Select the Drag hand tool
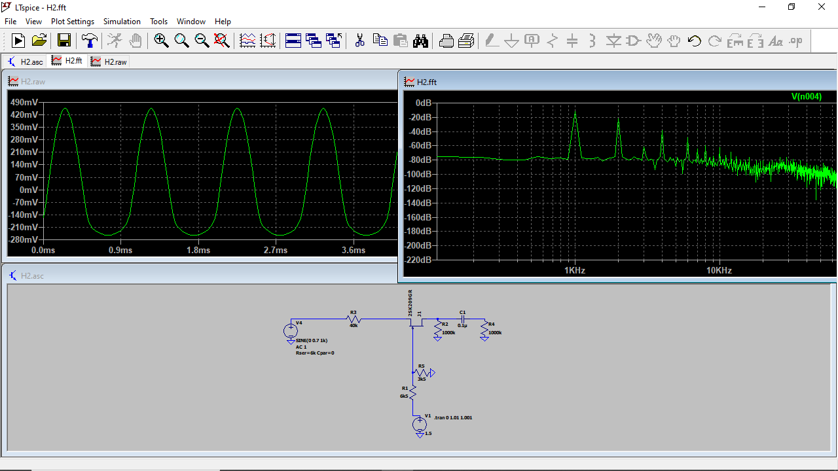Viewport: 838px width, 471px height. tap(674, 41)
